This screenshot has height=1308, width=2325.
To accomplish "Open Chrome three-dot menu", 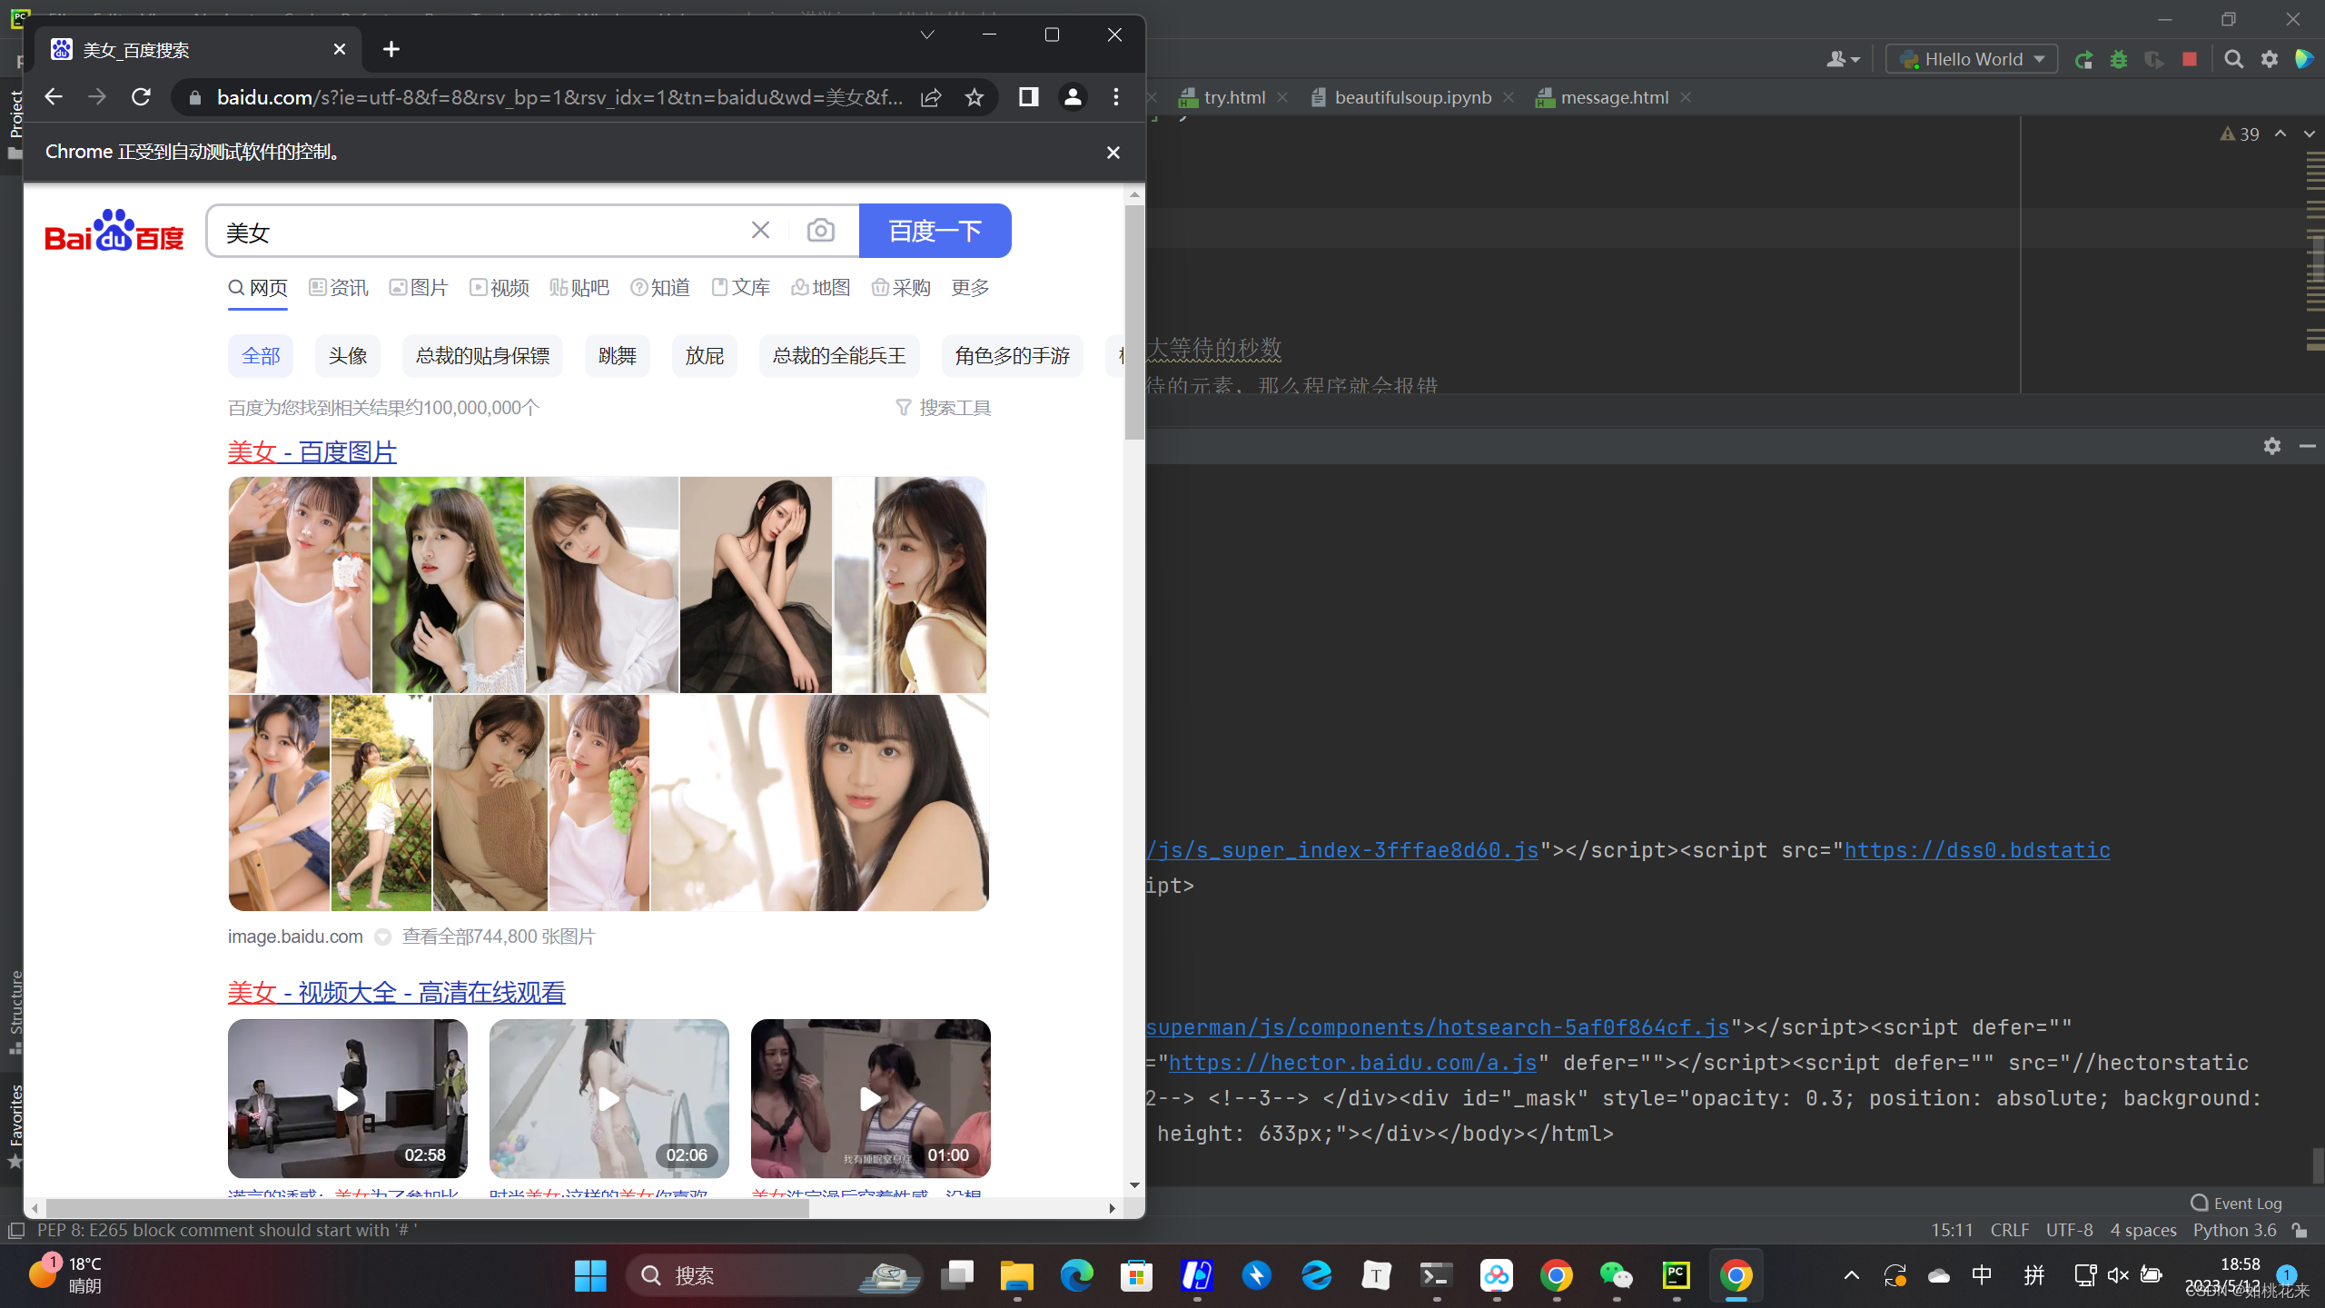I will [x=1116, y=97].
